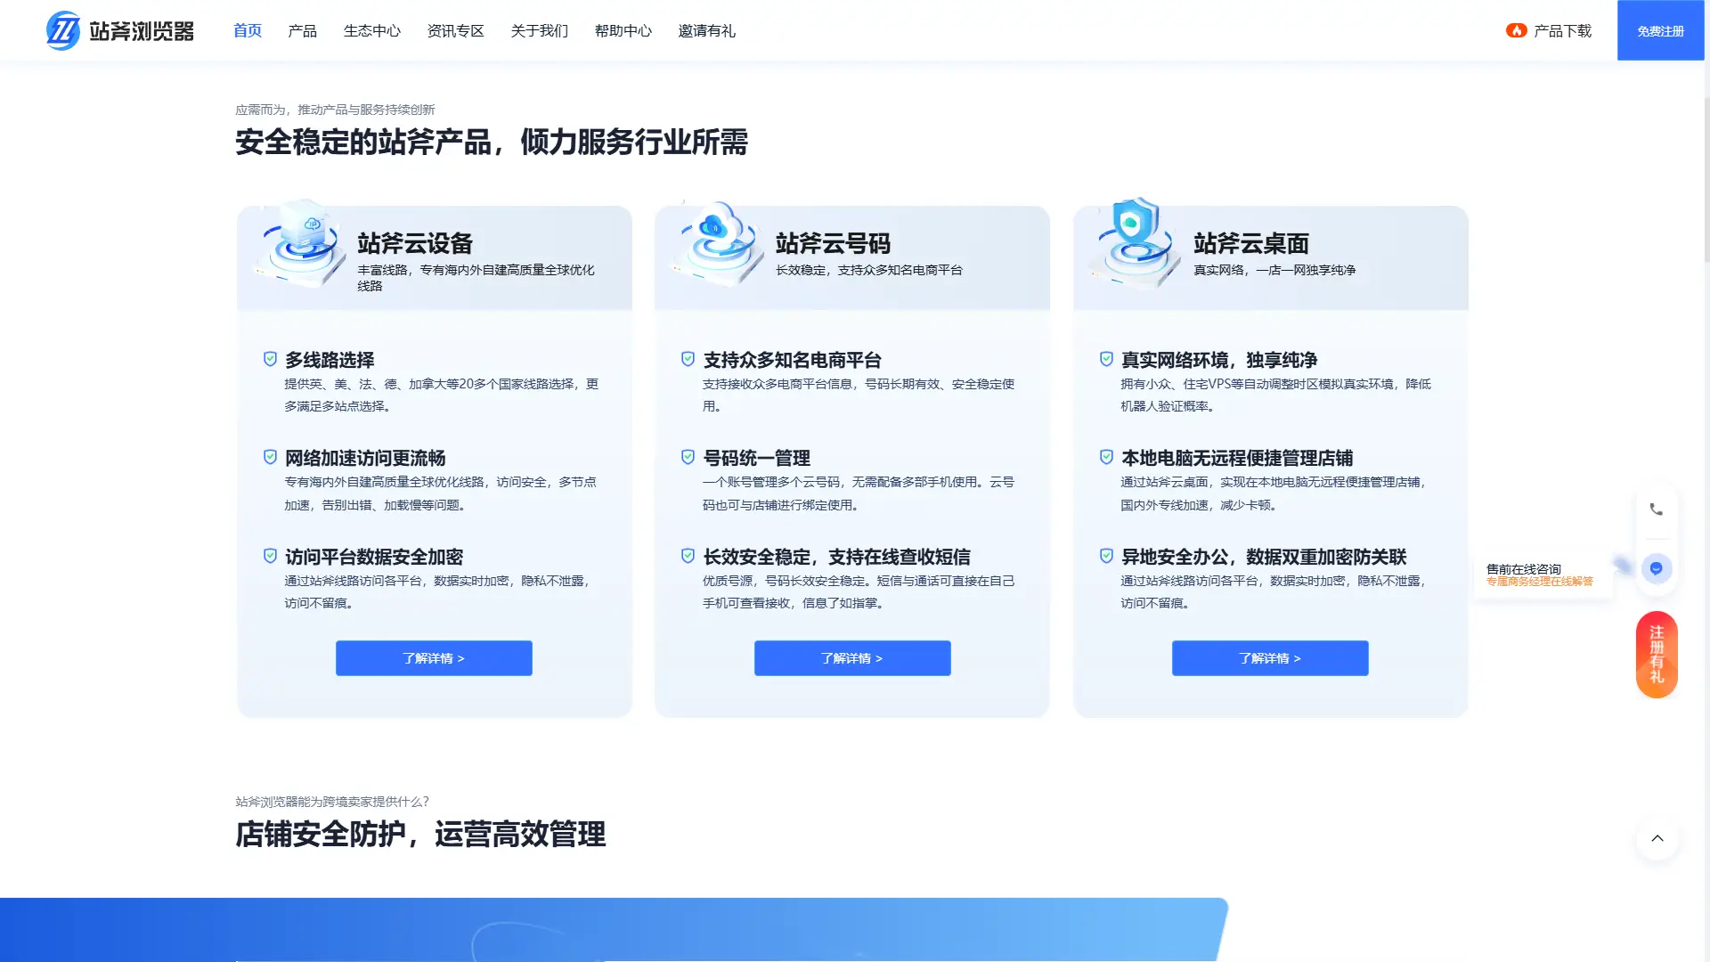This screenshot has height=962, width=1710.
Task: Open the 生态中心 menu
Action: coord(371,29)
